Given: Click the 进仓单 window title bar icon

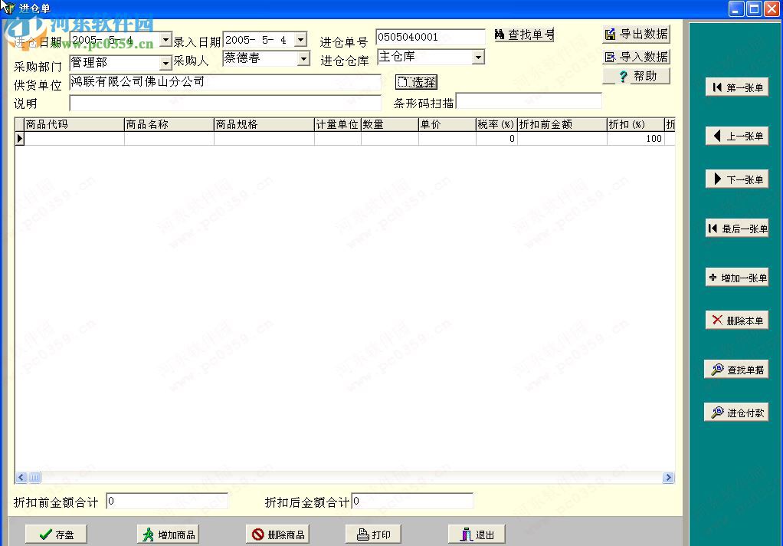Looking at the screenshot, I should [x=8, y=8].
